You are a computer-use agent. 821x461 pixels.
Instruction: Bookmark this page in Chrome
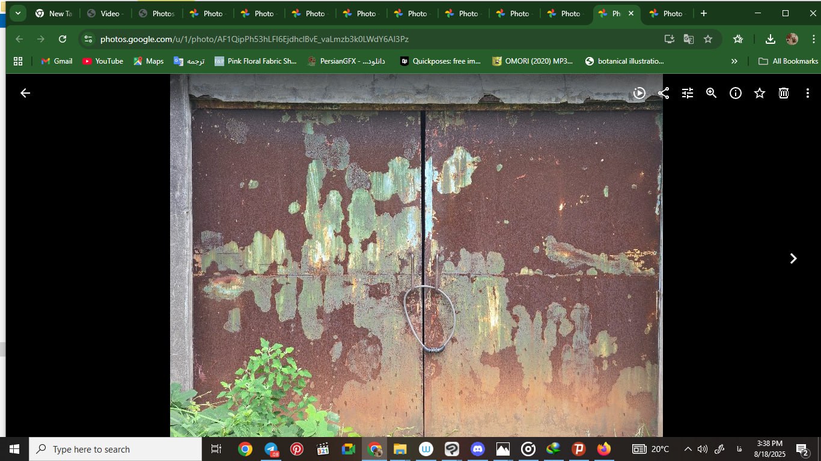click(708, 39)
